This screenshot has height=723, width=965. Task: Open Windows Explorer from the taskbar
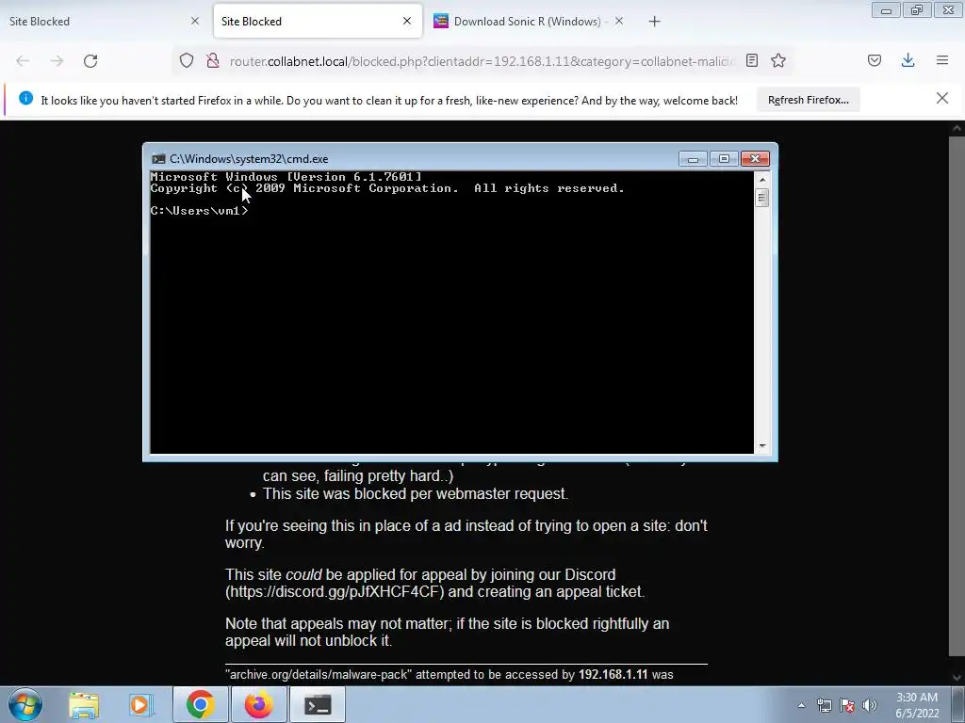click(x=84, y=704)
